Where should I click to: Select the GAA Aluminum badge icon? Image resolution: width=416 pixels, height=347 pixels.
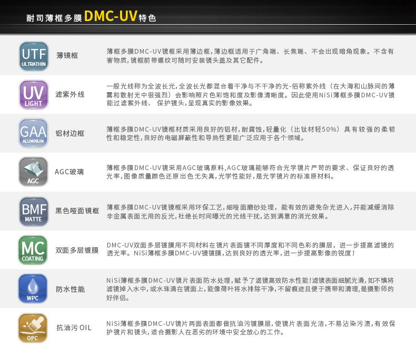[x=33, y=133]
